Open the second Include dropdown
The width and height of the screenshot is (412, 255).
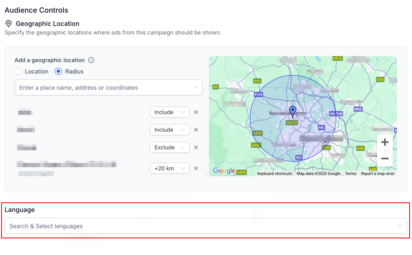pos(169,130)
